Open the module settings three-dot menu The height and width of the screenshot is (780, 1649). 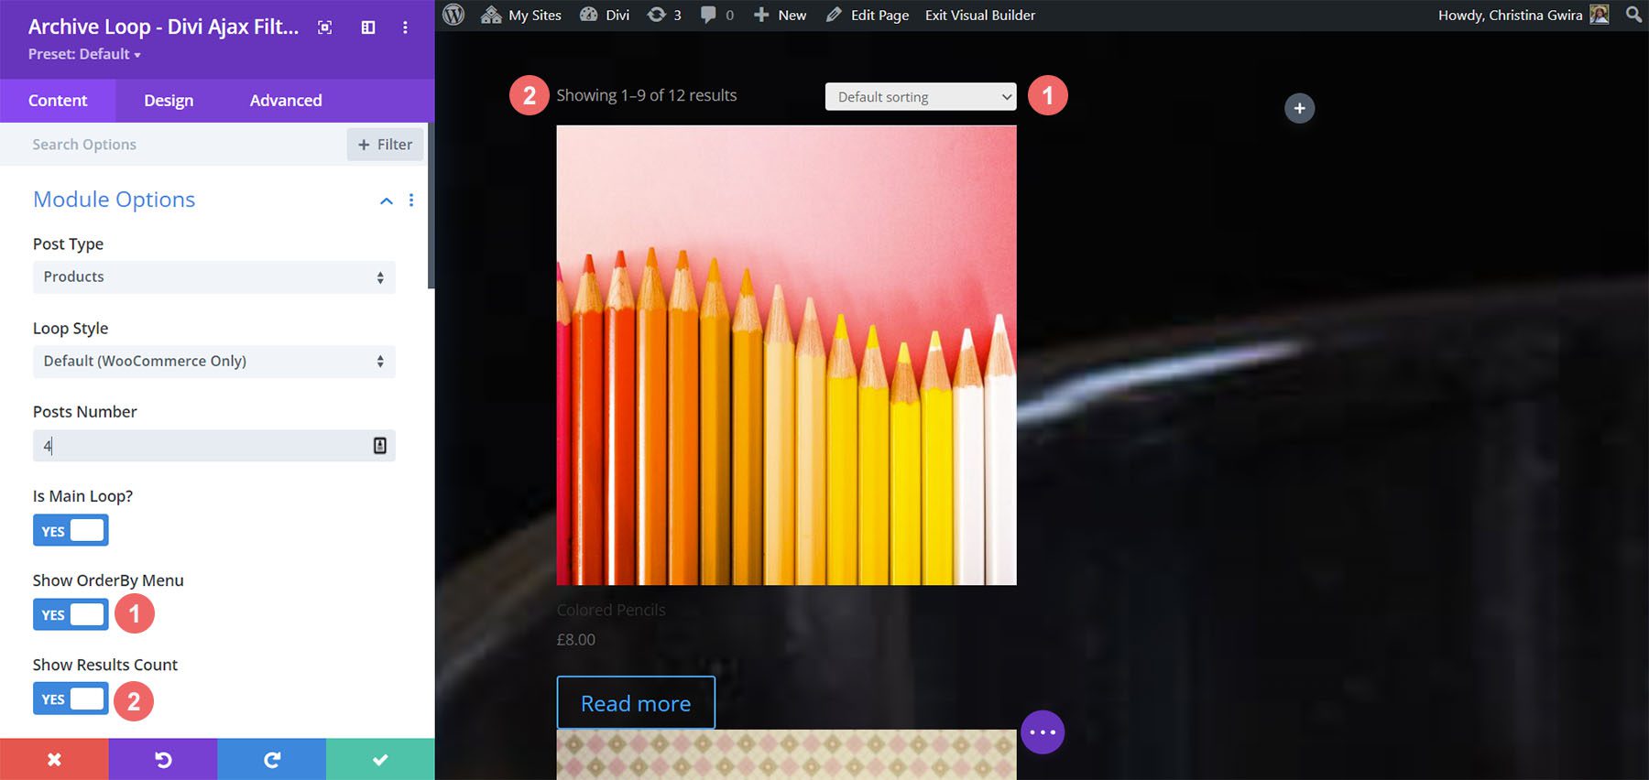405,27
